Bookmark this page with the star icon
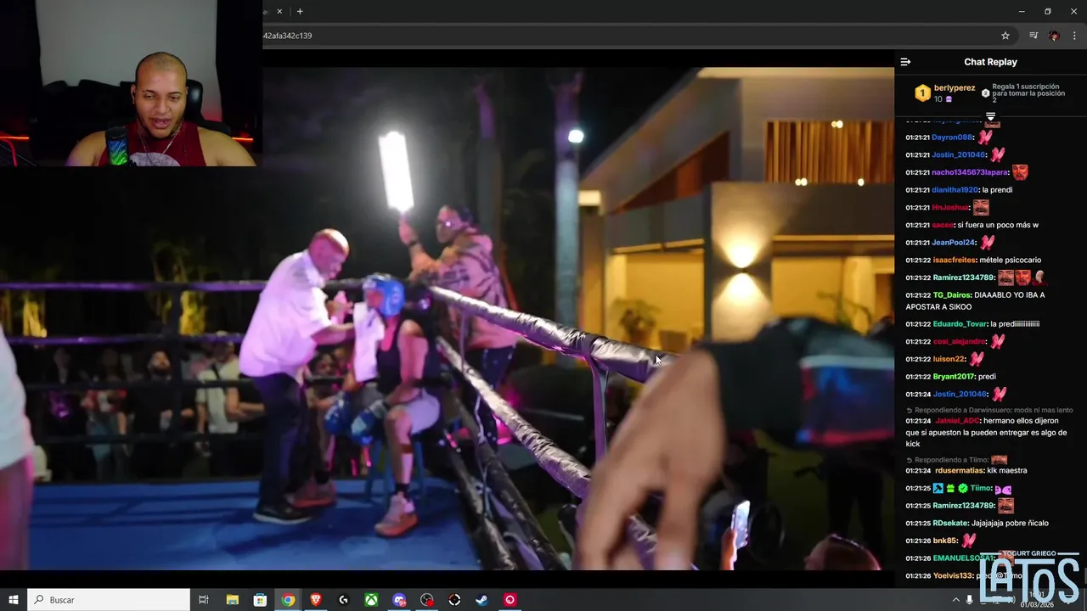This screenshot has width=1087, height=611. 1005,36
